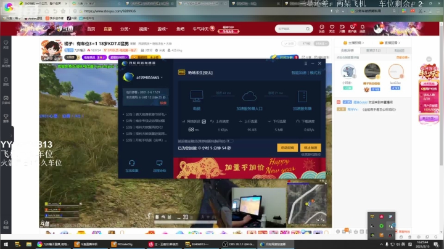Open the 主播投稿 link
This screenshot has width=444, height=249.
[353, 43]
